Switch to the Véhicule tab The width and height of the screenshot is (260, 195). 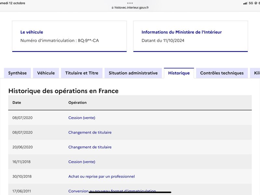click(46, 73)
